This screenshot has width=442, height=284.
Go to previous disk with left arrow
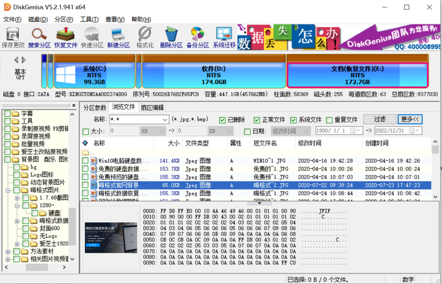(17, 60)
